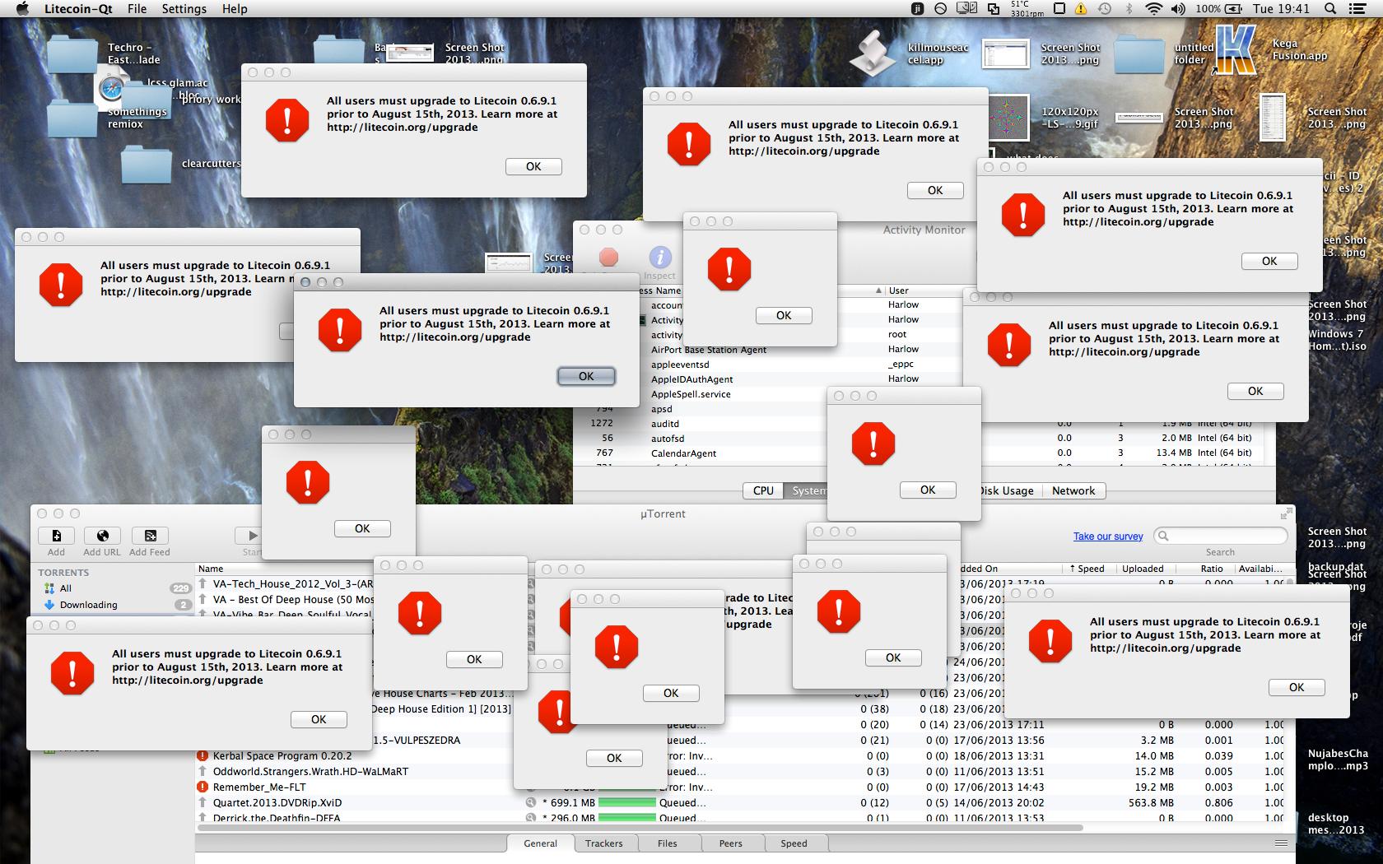Select the Peers tab in µTorrent
The image size is (1383, 864).
click(x=730, y=843)
